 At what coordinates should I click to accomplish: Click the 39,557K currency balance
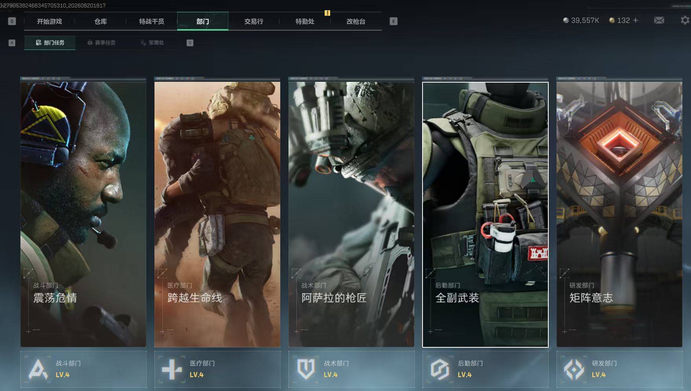(x=581, y=20)
